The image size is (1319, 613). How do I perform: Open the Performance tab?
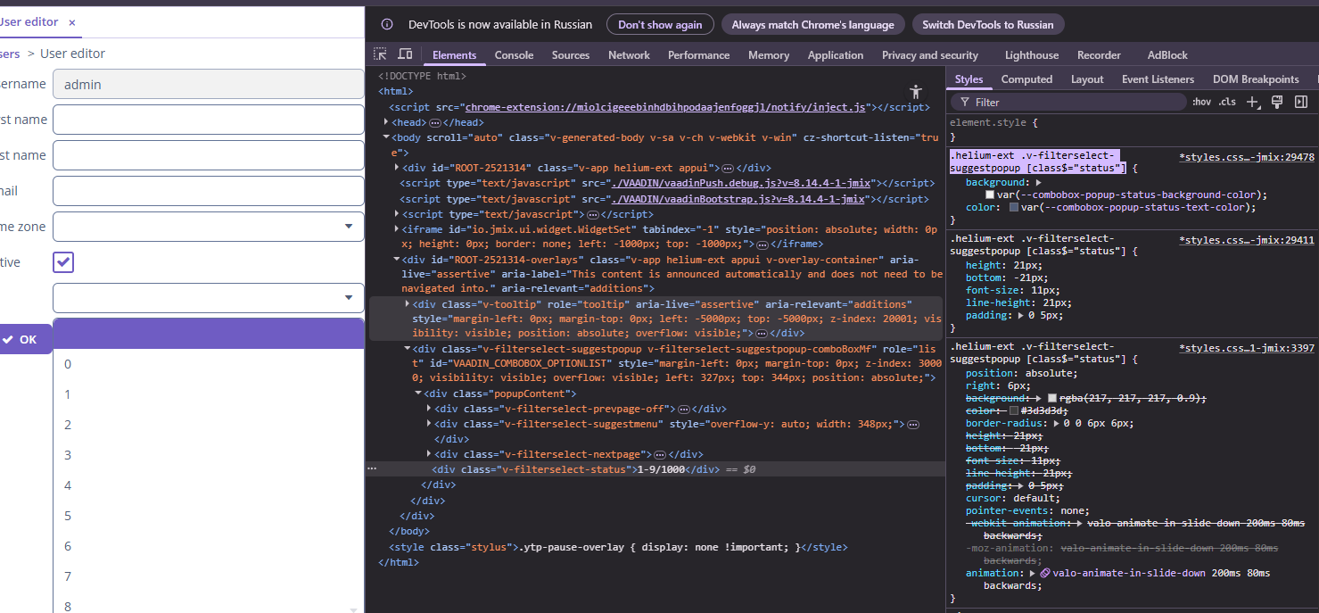tap(698, 55)
